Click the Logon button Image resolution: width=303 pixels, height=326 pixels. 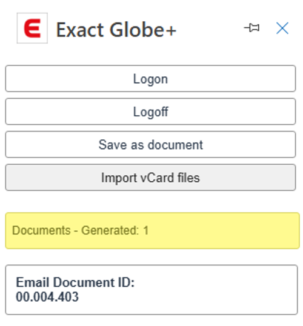coord(150,79)
